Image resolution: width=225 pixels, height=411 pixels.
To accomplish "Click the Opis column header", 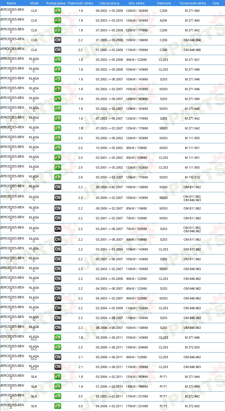I will [x=216, y=3].
